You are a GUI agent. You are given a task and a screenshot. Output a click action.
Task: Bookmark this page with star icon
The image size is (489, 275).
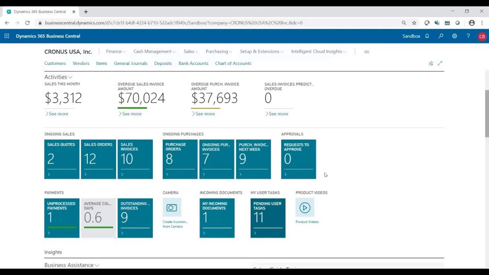(x=414, y=23)
